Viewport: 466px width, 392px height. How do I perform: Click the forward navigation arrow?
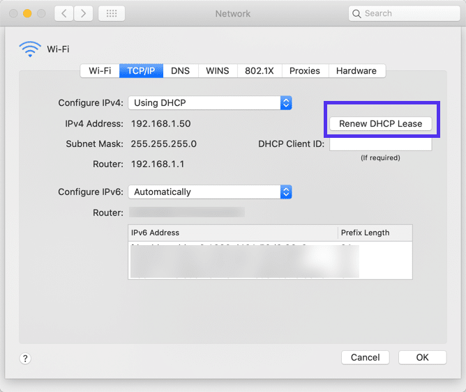[83, 13]
